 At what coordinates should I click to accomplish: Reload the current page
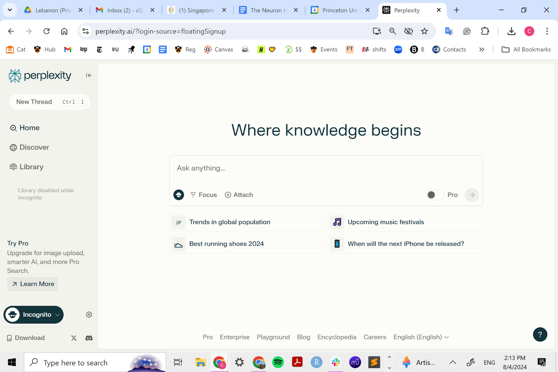pyautogui.click(x=46, y=31)
